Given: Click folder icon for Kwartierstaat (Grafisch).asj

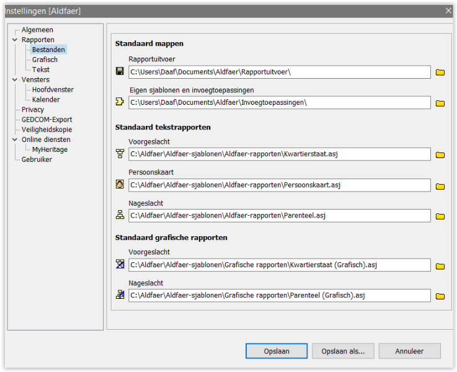Looking at the screenshot, I should click(440, 266).
